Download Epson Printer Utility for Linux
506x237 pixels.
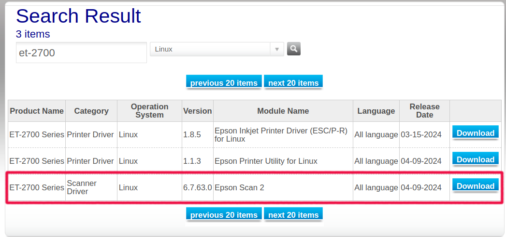(x=476, y=159)
